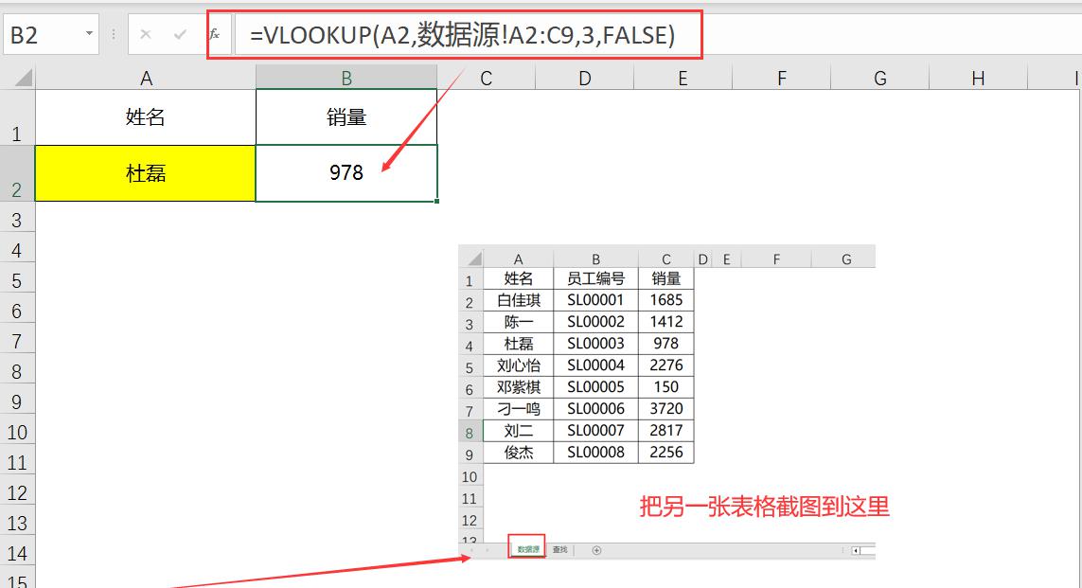Image resolution: width=1082 pixels, height=588 pixels.
Task: Click 员工编号 header in the pasted picture
Action: pos(595,278)
